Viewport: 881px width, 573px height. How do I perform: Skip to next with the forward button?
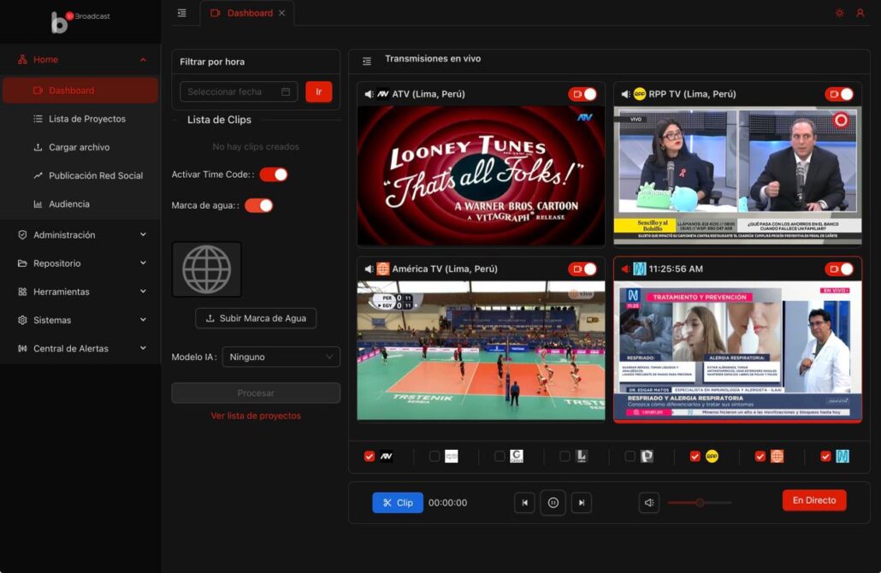point(581,503)
